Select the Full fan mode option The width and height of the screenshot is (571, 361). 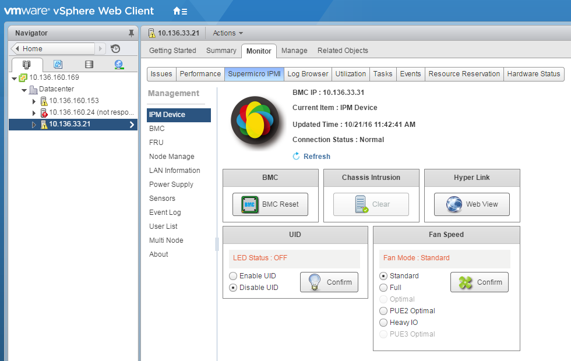(x=383, y=287)
